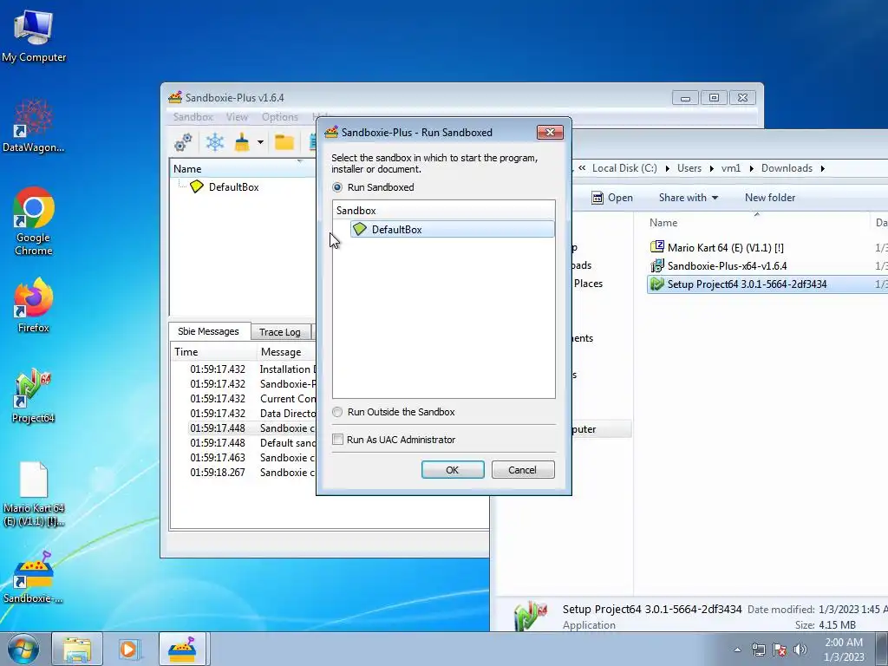Click Local Disk (C:) in the address bar
The image size is (888, 666).
[x=624, y=168]
